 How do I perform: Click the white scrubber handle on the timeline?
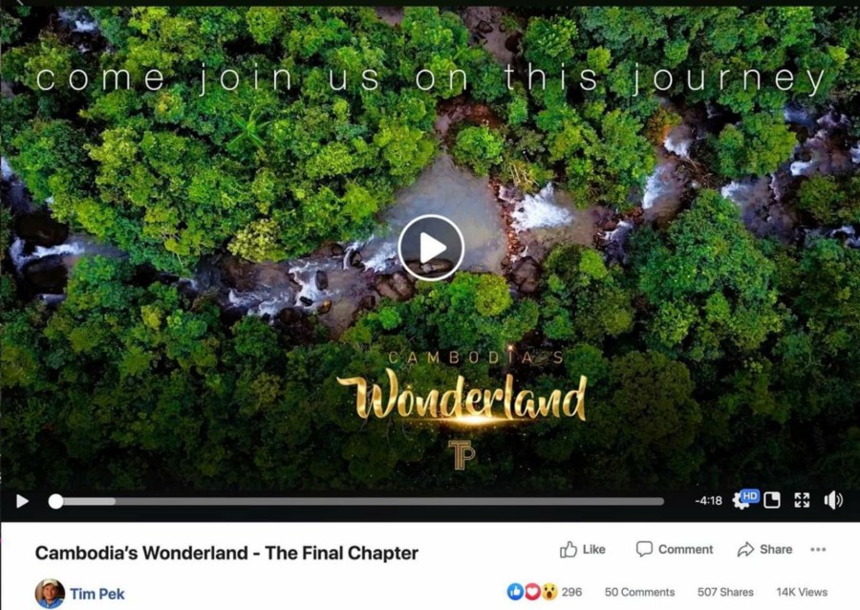pos(55,501)
